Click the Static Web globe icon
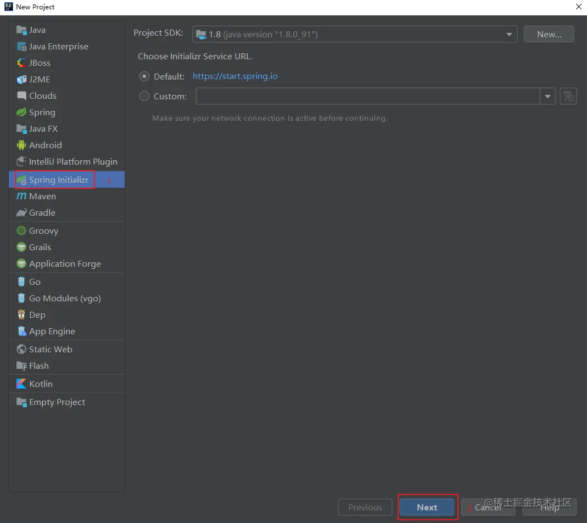This screenshot has height=523, width=587. pos(21,350)
